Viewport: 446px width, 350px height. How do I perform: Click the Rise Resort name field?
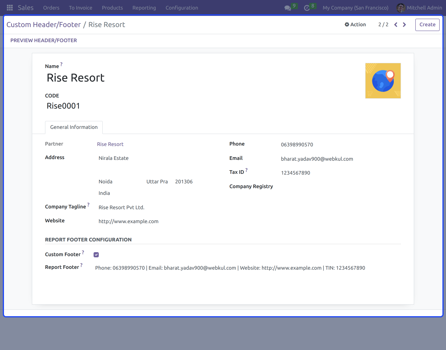76,78
